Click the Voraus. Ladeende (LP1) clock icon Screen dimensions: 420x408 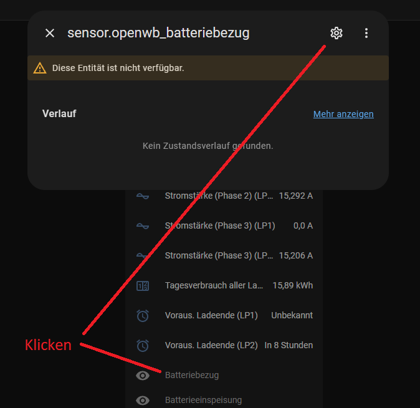(143, 316)
